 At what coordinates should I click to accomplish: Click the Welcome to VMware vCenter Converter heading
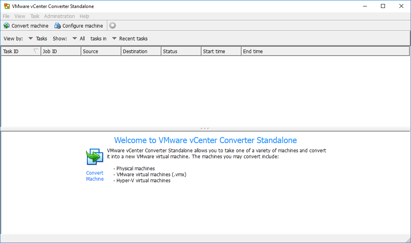tap(205, 140)
